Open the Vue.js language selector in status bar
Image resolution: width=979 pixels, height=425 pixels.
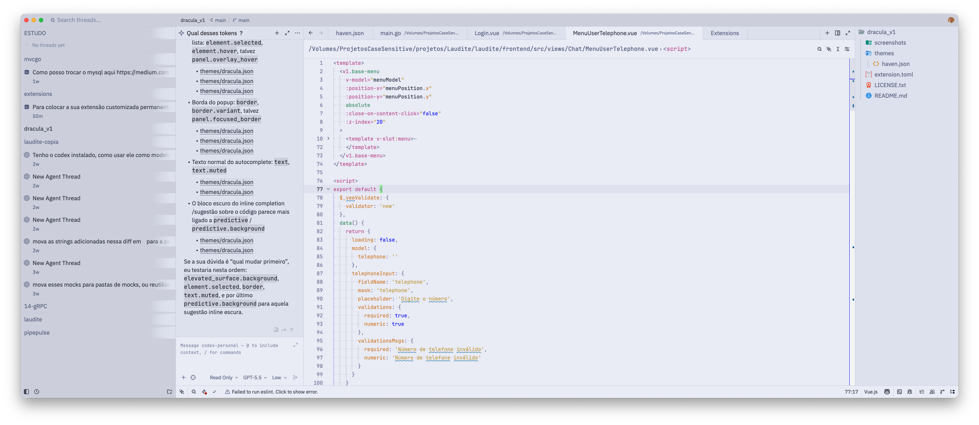[871, 392]
